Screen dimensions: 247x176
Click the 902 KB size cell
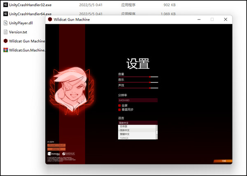point(170,5)
